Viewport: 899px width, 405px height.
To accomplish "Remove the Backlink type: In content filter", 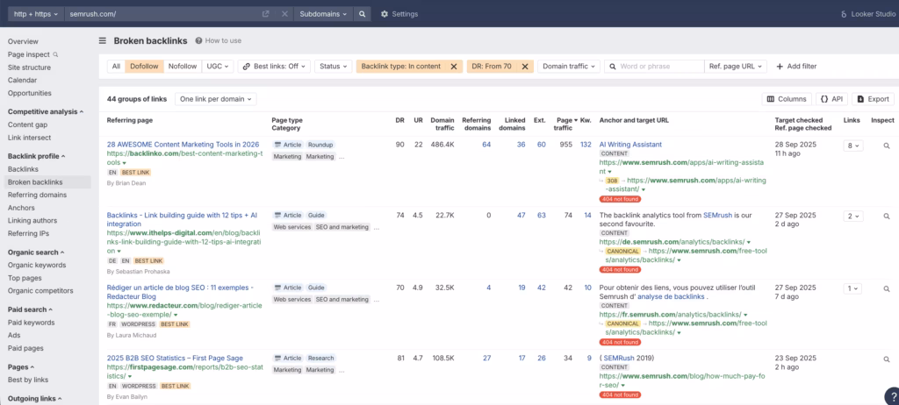I will pos(454,67).
